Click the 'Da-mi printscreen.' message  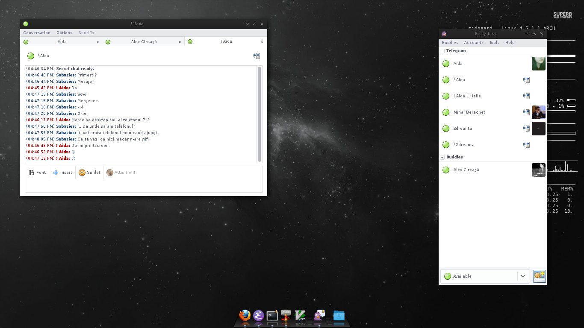pos(91,146)
